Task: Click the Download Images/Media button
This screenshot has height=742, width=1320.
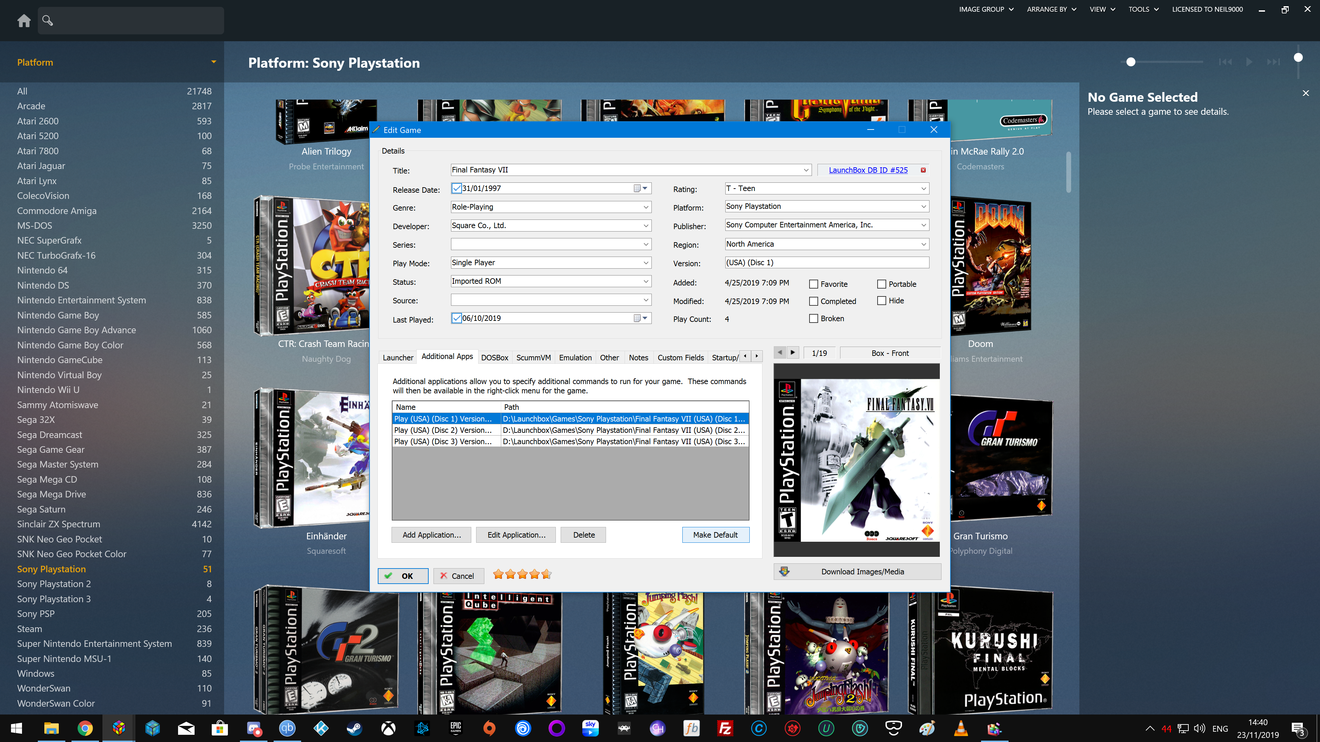Action: 857,572
